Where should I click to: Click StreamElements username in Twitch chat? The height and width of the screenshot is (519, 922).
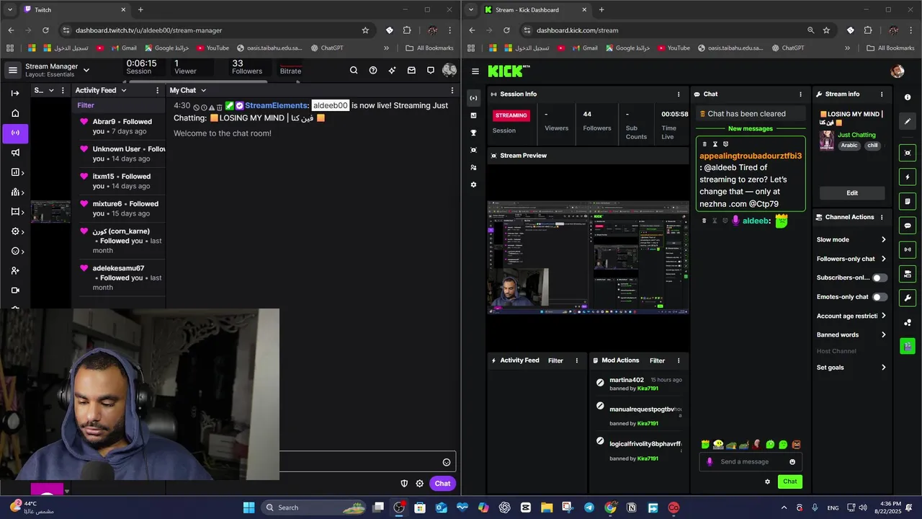tap(276, 106)
